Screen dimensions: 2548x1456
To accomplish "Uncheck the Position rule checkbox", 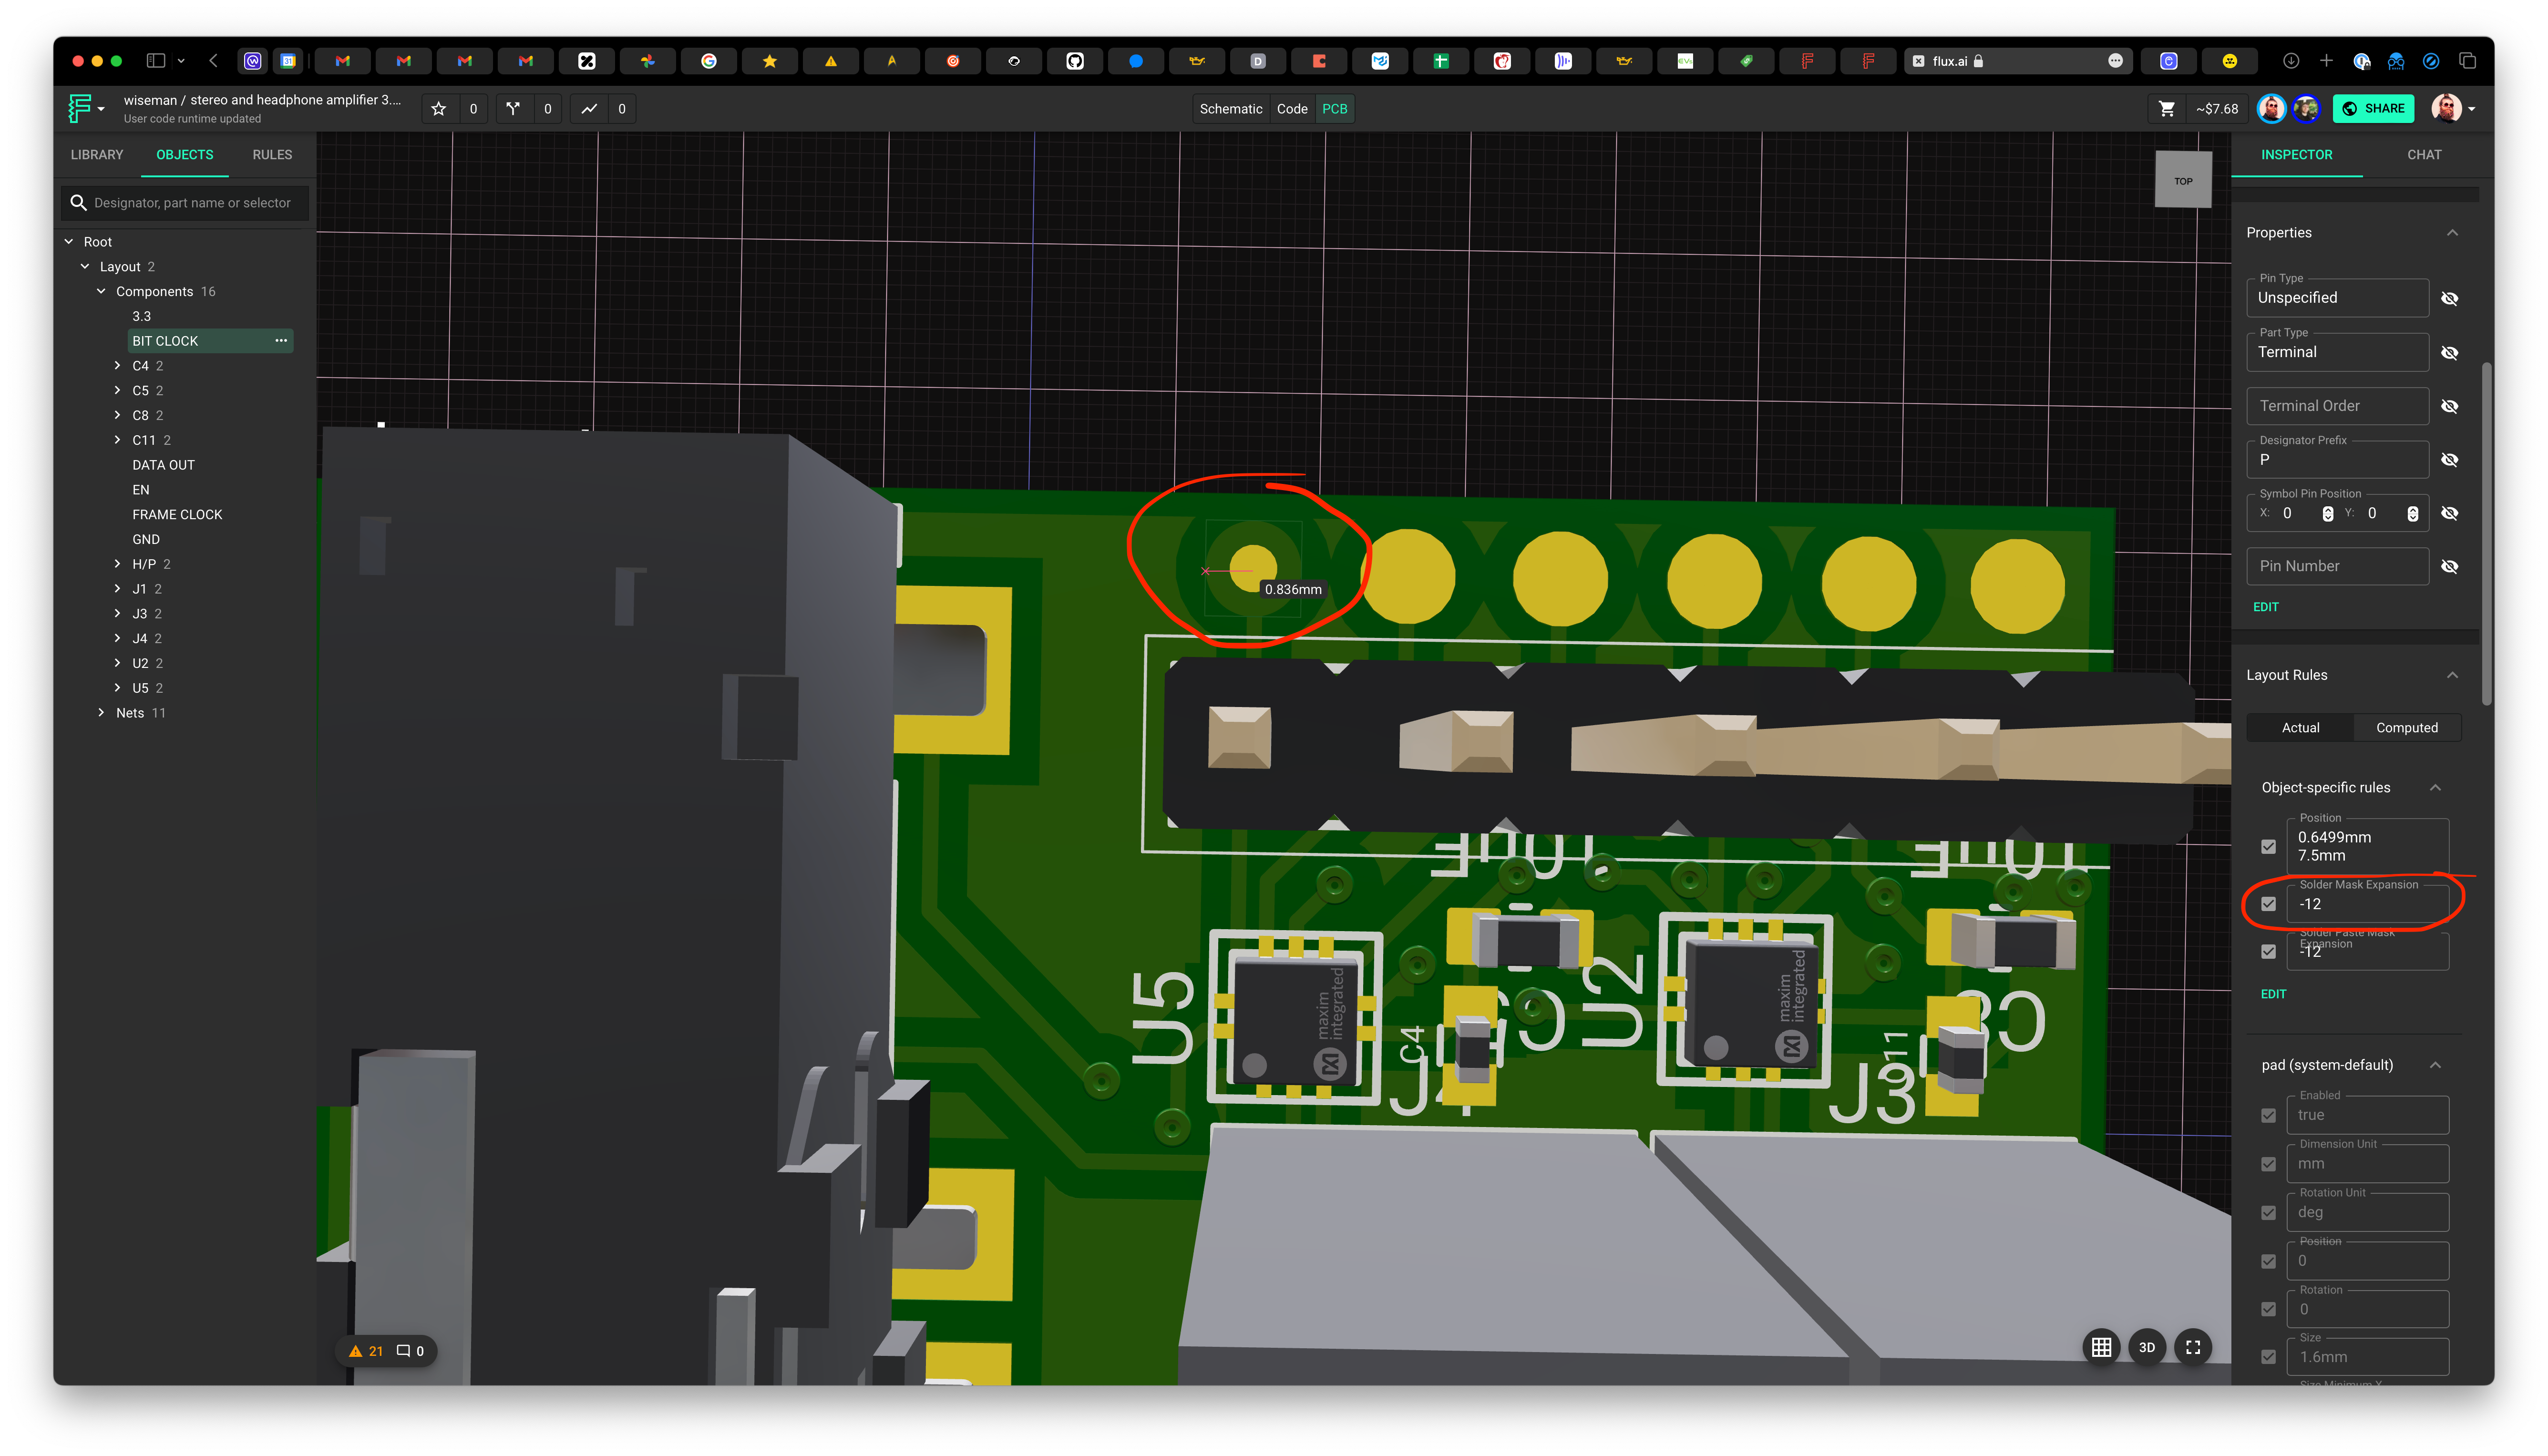I will [2268, 846].
